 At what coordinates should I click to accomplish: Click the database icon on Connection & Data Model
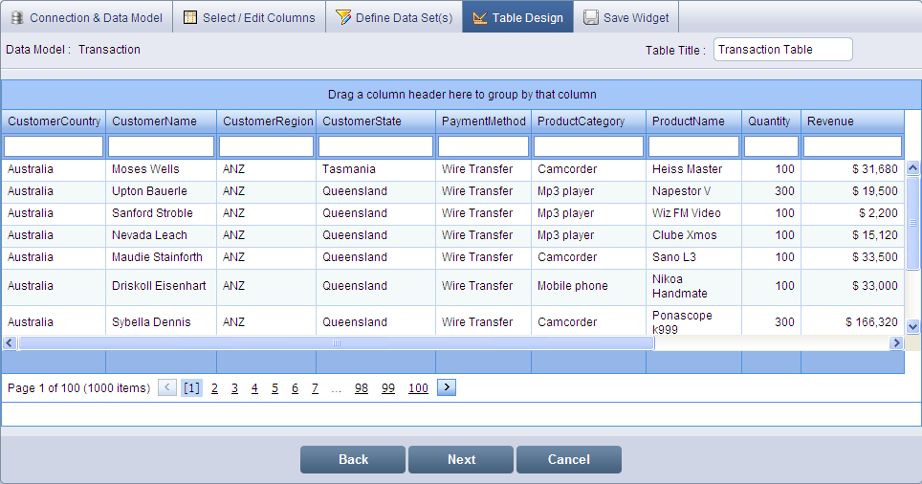pyautogui.click(x=17, y=17)
